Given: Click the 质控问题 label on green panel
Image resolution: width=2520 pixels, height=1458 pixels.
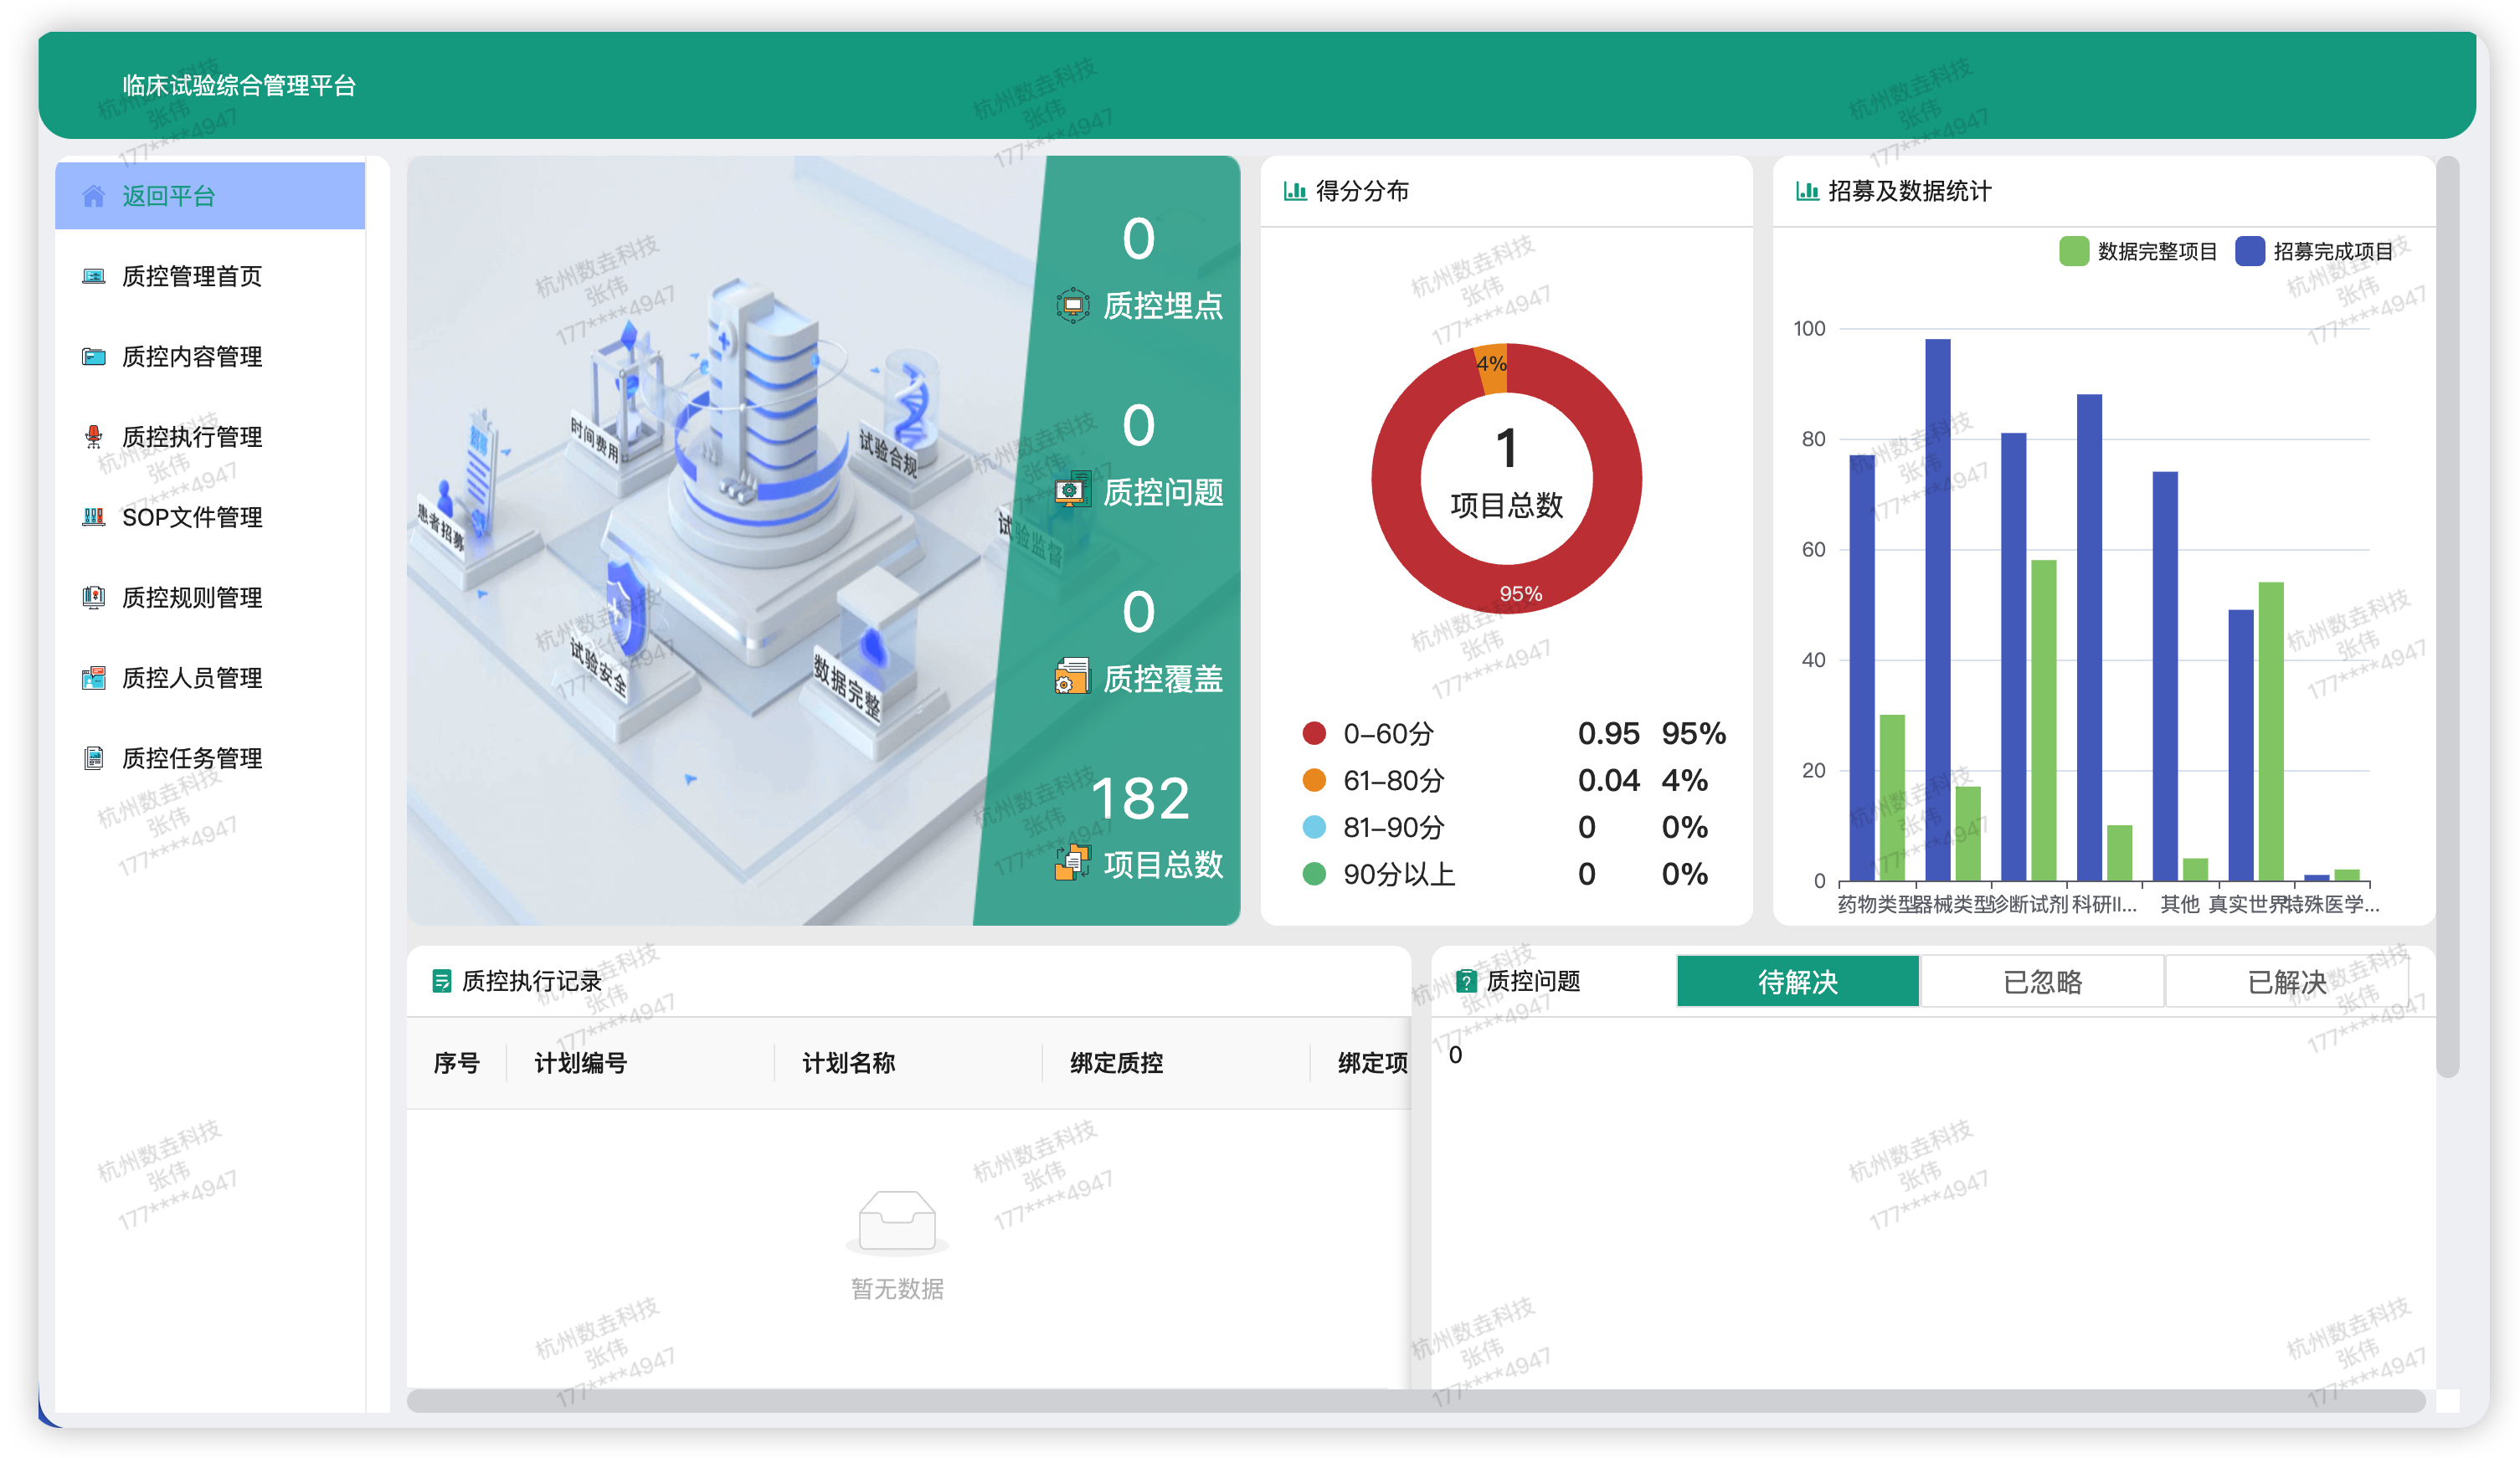Looking at the screenshot, I should 1162,492.
